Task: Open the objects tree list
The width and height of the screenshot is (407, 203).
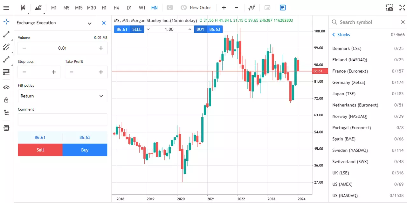Action: click(x=6, y=112)
